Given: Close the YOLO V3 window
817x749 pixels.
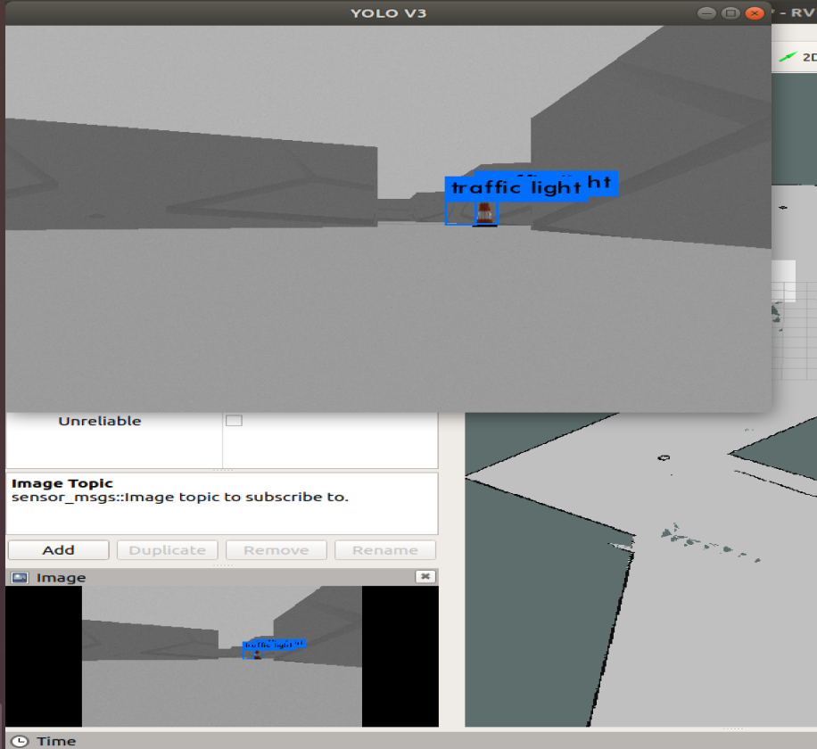Looking at the screenshot, I should click(755, 13).
